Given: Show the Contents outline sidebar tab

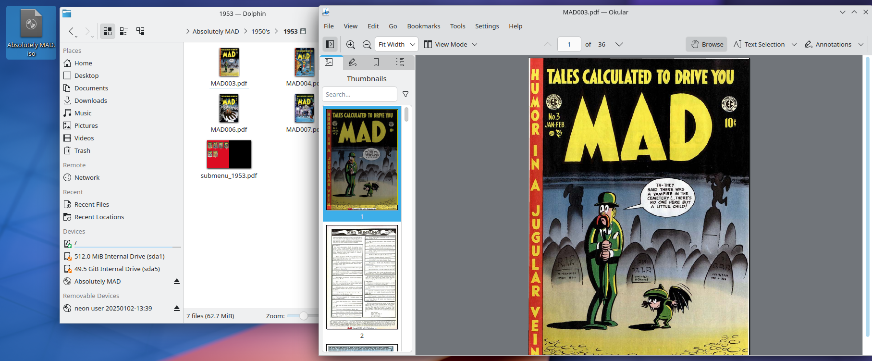Looking at the screenshot, I should [x=400, y=62].
